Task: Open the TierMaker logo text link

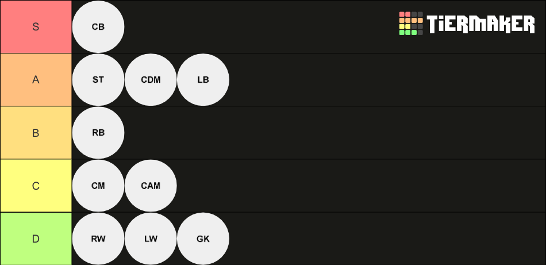Action: click(480, 24)
